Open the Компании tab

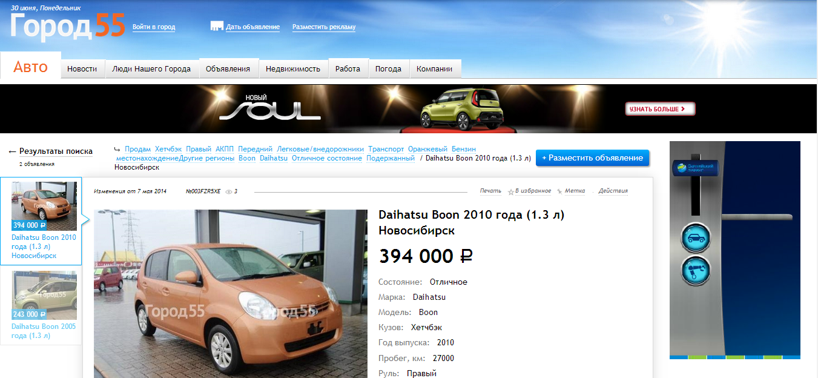coord(435,69)
